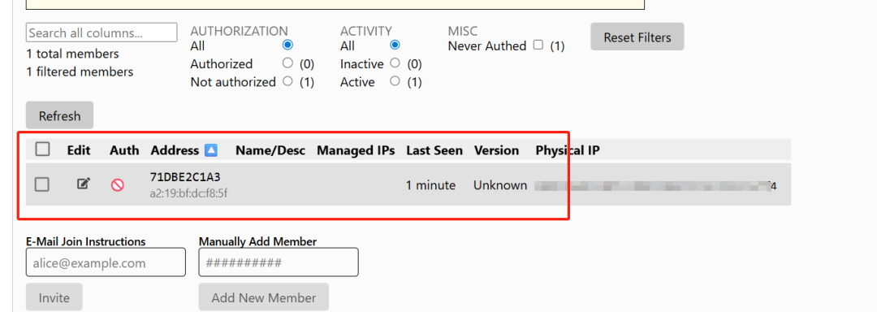Click the Reset Filters button
Image resolution: width=877 pixels, height=312 pixels.
click(x=637, y=37)
